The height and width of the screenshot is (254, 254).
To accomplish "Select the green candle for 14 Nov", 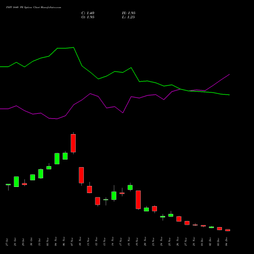I will [x=114, y=196].
